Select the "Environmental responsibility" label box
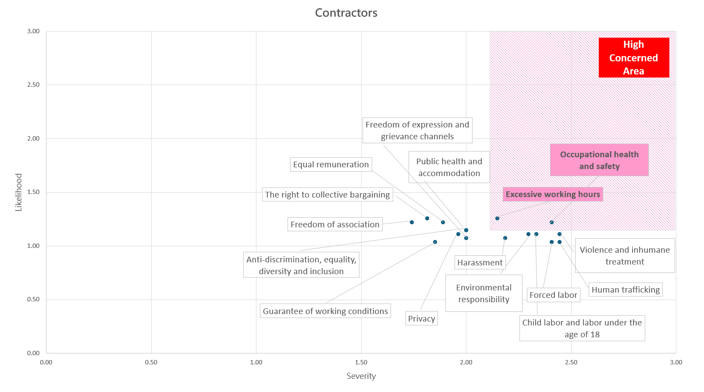 [x=484, y=293]
